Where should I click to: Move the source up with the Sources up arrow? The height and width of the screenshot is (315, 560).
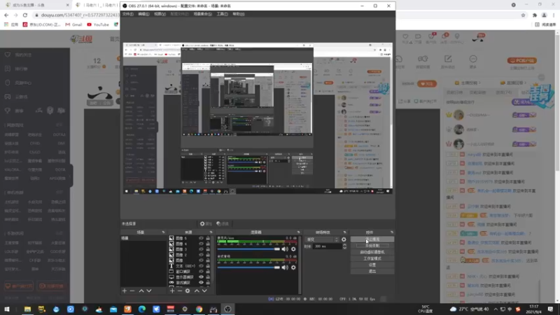pos(197,291)
